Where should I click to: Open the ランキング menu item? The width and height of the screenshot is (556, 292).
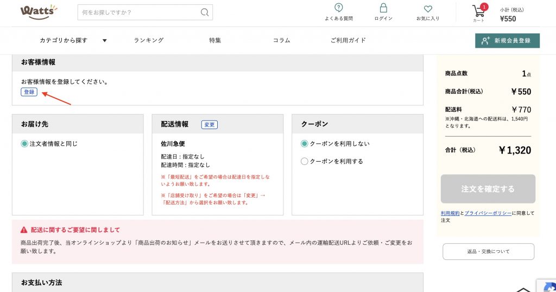pyautogui.click(x=148, y=41)
